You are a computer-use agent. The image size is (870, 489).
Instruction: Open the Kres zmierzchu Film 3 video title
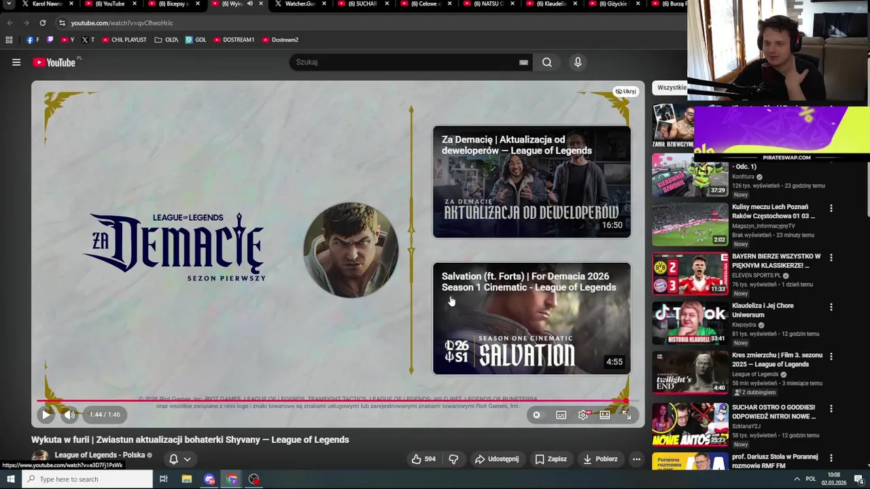pyautogui.click(x=777, y=360)
